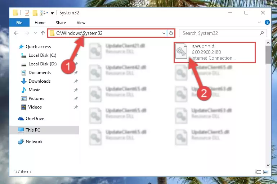Click the vertical scrollbar up arrow
The width and height of the screenshot is (277, 184).
pos(268,43)
